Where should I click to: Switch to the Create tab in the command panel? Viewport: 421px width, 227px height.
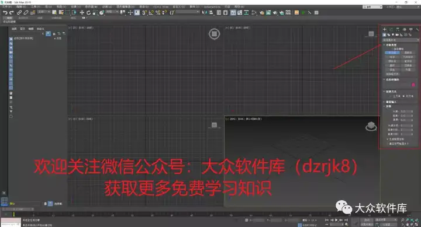[x=385, y=29]
